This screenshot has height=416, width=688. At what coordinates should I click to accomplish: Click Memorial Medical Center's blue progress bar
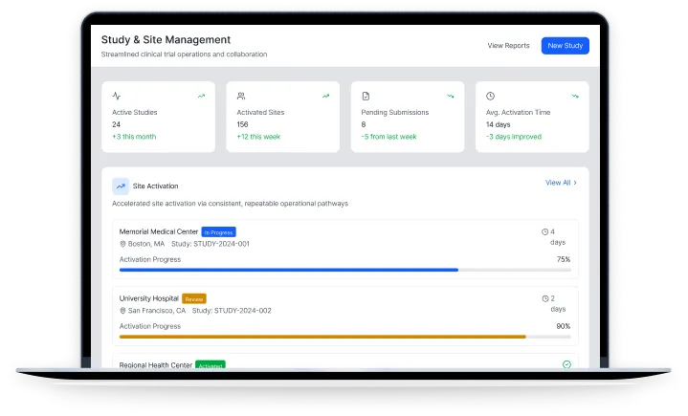tap(288, 270)
